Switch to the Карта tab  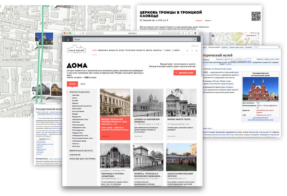point(83,84)
